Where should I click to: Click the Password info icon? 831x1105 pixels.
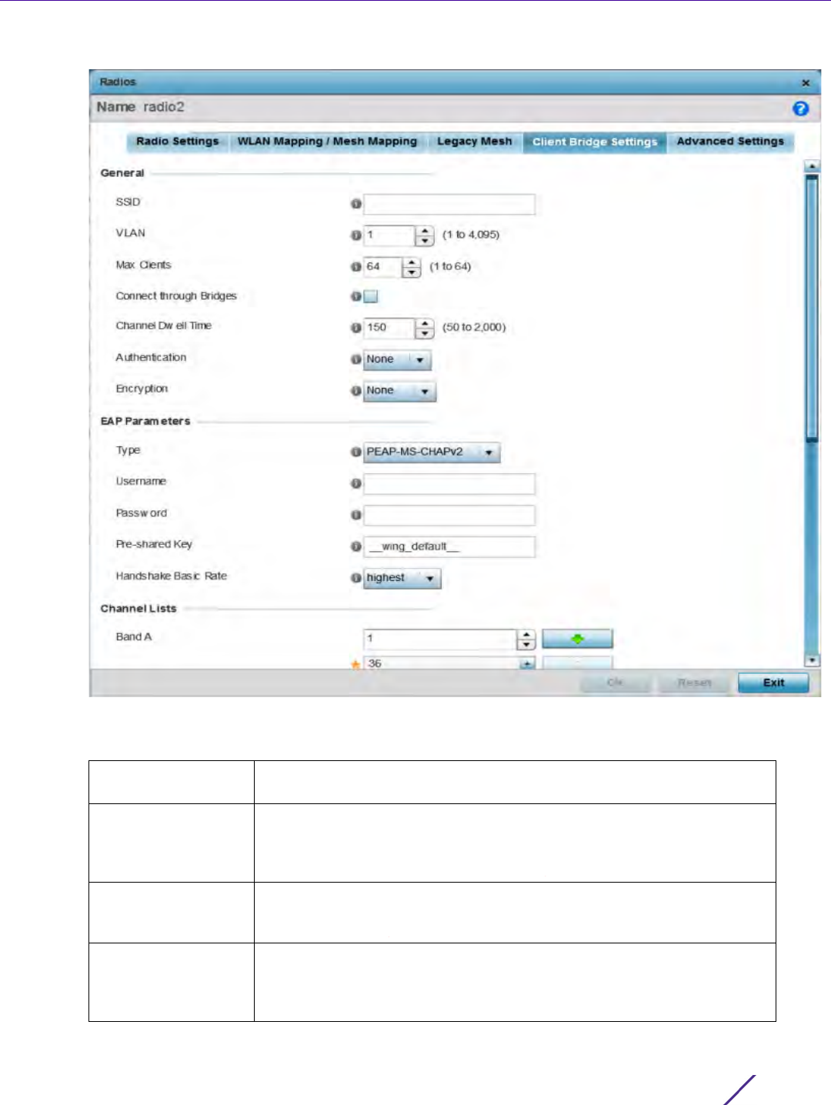tap(355, 515)
